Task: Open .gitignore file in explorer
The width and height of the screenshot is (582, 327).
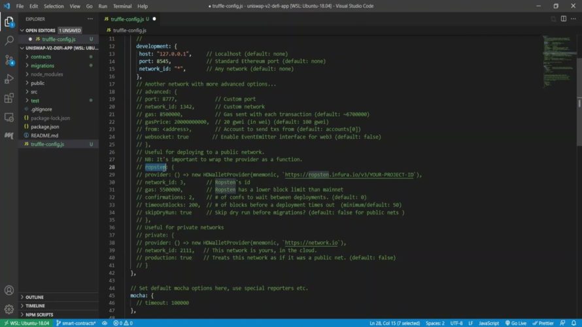Action: click(x=42, y=109)
